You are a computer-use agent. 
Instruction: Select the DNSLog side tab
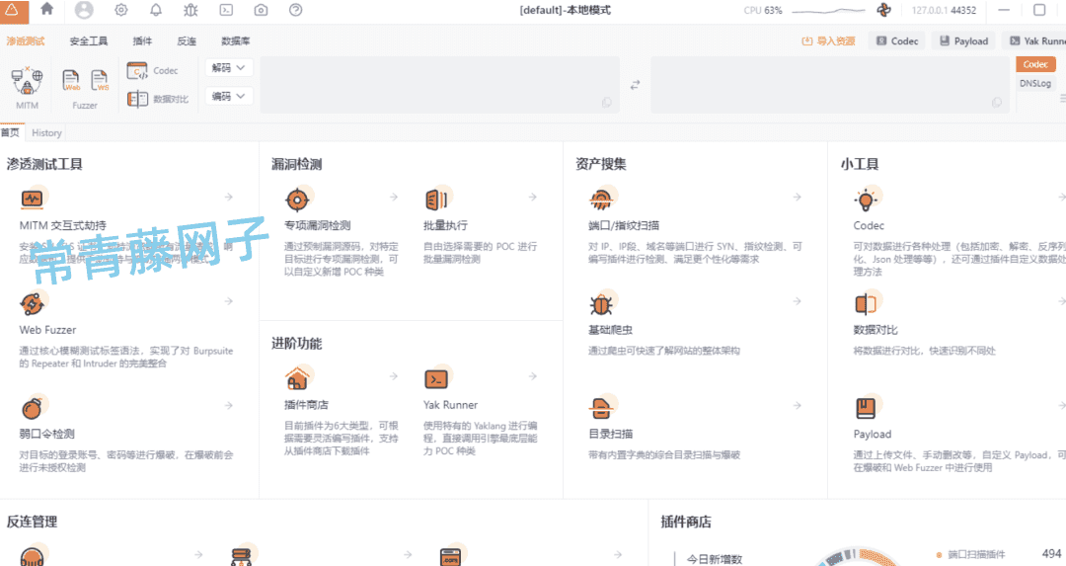pos(1035,83)
